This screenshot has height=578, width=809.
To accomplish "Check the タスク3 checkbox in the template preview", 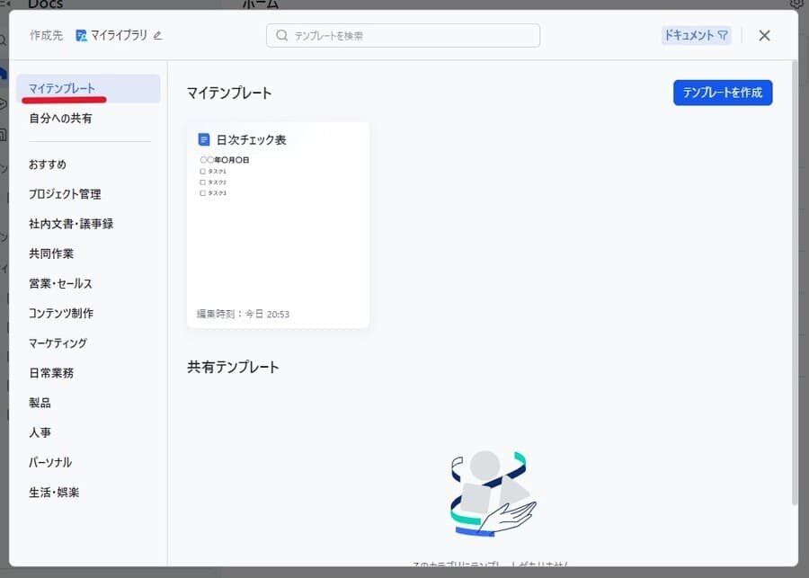I will (x=203, y=192).
